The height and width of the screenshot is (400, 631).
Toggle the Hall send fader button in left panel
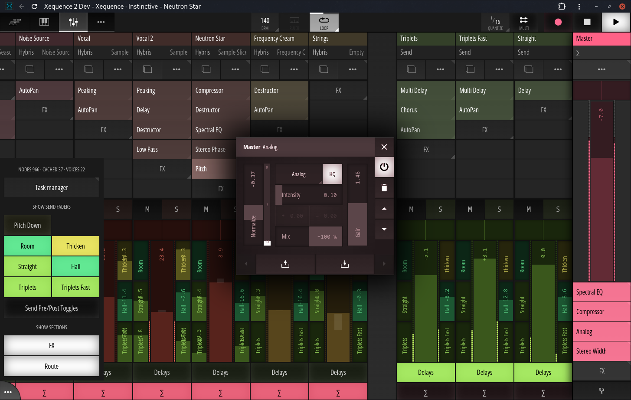[x=75, y=266]
